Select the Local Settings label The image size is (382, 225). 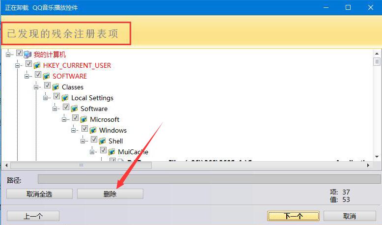(x=92, y=98)
